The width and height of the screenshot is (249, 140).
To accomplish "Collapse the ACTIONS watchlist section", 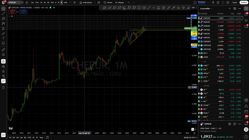I will coord(202,86).
